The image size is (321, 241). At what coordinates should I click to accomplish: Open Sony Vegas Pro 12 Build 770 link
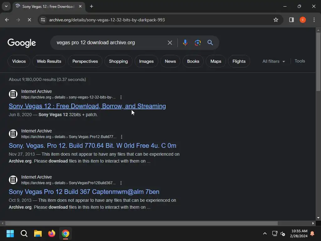[x=92, y=146]
